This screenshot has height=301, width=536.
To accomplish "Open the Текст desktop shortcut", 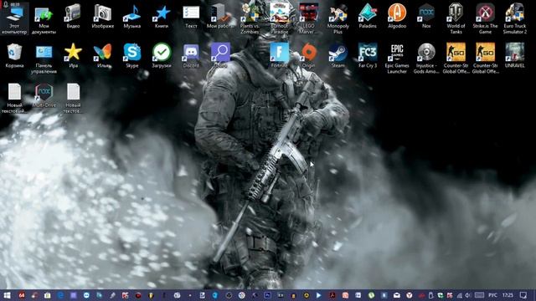I will tap(191, 16).
